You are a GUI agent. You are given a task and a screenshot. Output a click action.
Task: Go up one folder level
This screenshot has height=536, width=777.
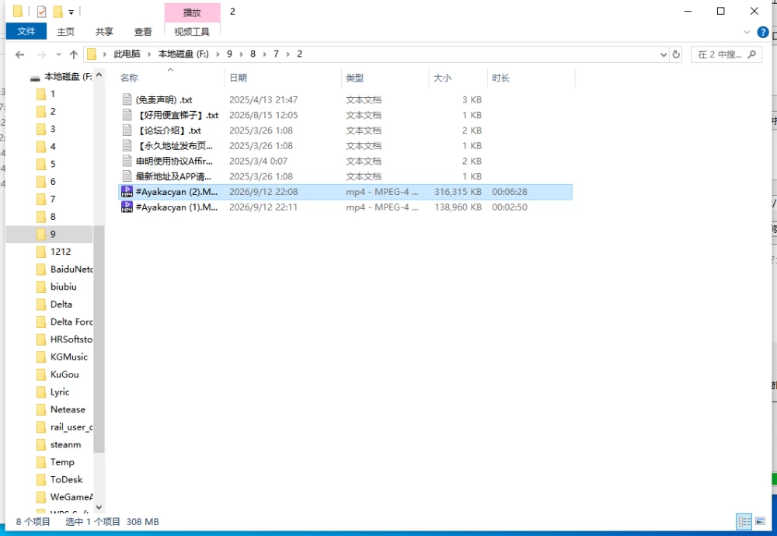pos(74,54)
